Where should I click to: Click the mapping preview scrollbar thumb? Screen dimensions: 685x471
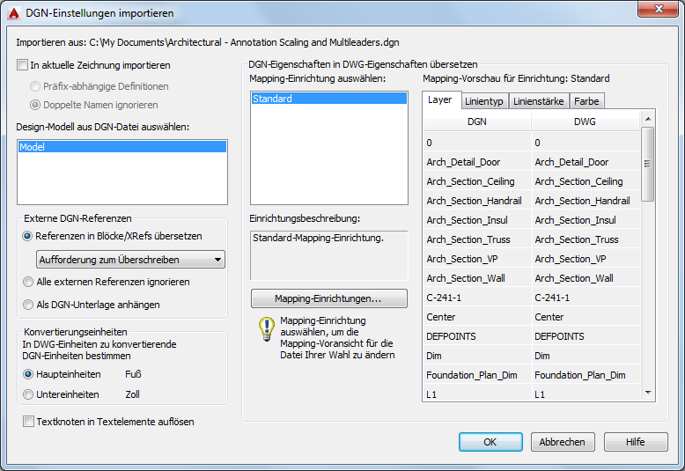[648, 164]
